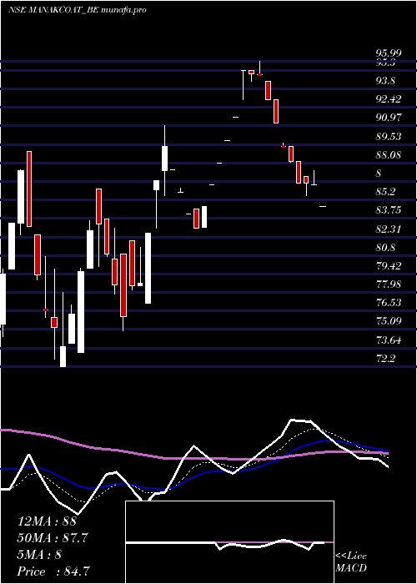The height and width of the screenshot is (584, 417).
Task: Select the 92.42 price level label
Action: [x=389, y=99]
